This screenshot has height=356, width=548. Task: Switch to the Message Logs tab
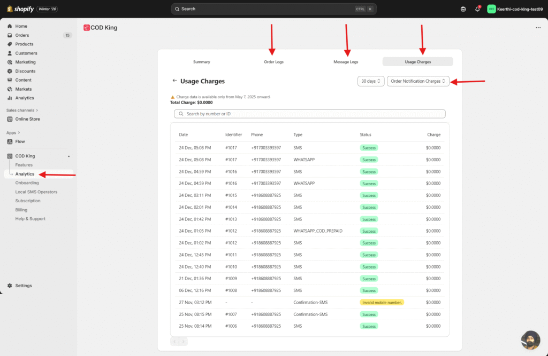346,62
